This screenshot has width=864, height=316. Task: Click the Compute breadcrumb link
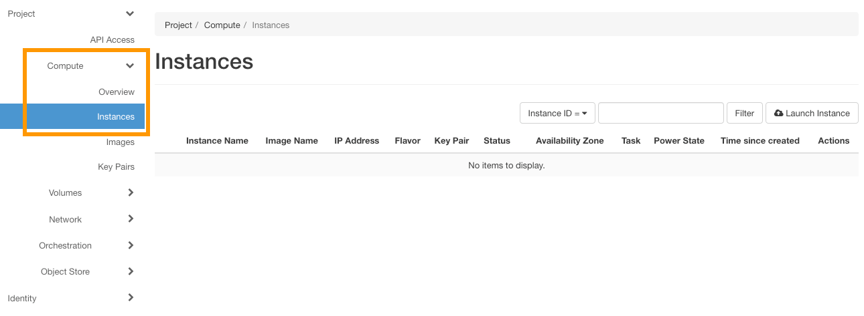pyautogui.click(x=222, y=25)
